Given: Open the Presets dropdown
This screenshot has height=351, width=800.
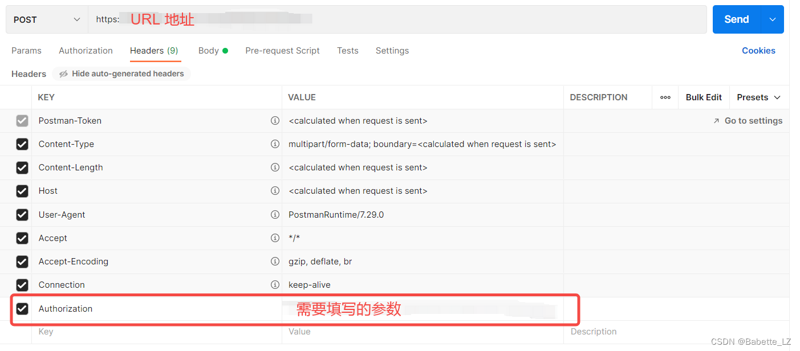Looking at the screenshot, I should tap(758, 97).
